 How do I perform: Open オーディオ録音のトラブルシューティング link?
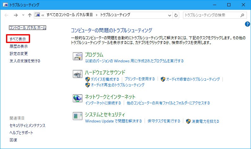point(193,79)
